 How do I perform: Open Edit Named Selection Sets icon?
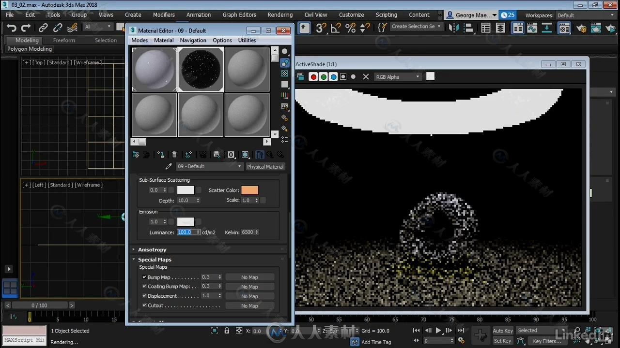click(382, 28)
